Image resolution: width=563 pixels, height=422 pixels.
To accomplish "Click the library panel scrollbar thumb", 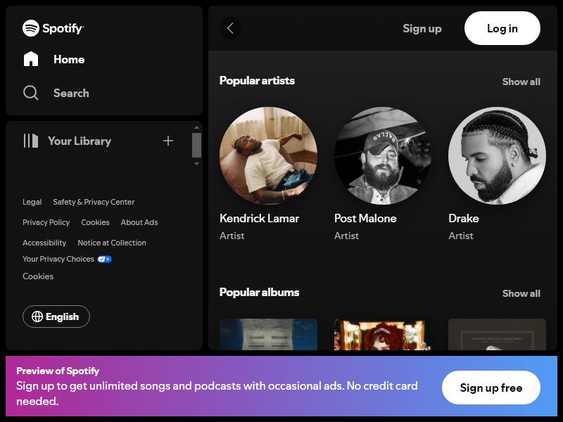I will click(x=196, y=146).
